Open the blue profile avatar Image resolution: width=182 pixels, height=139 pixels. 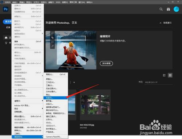pos(176,9)
